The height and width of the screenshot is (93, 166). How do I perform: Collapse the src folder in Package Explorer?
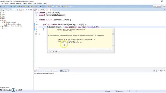pos(1,20)
